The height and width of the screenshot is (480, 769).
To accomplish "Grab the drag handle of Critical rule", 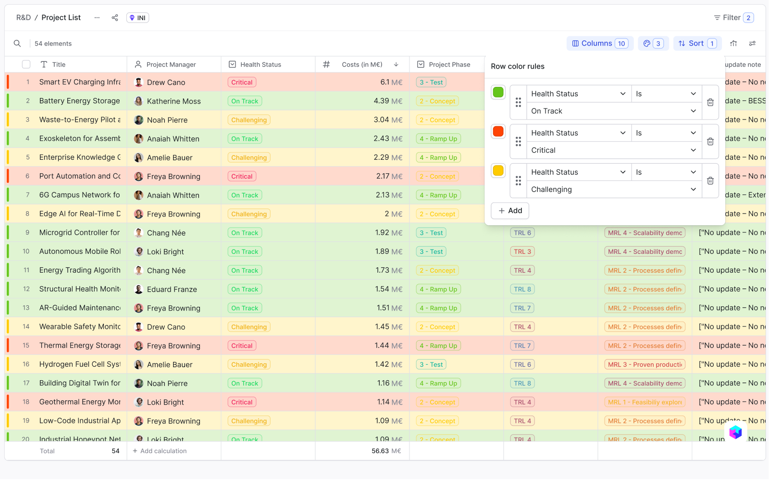I will coord(518,142).
